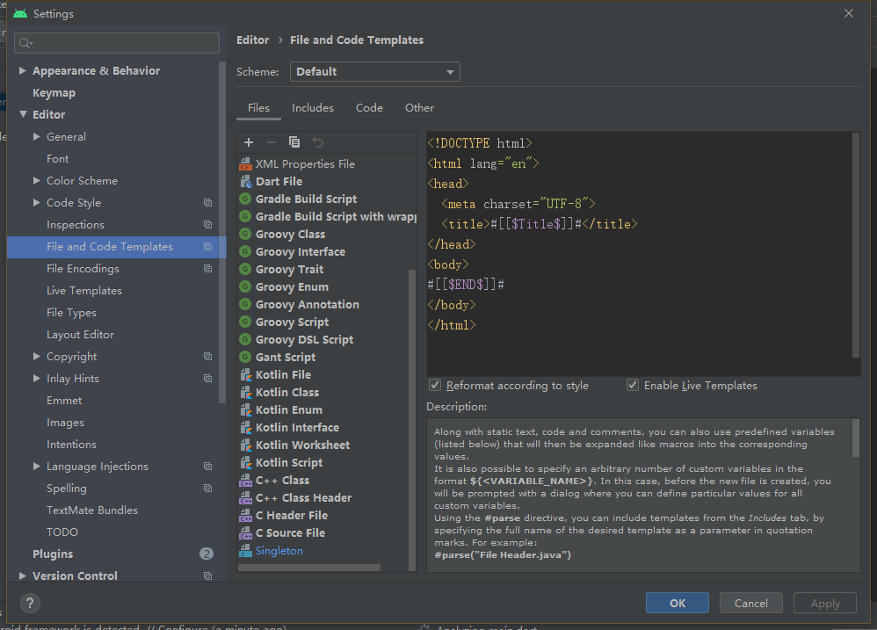
Task: Click the reset to default icon
Action: pos(317,142)
